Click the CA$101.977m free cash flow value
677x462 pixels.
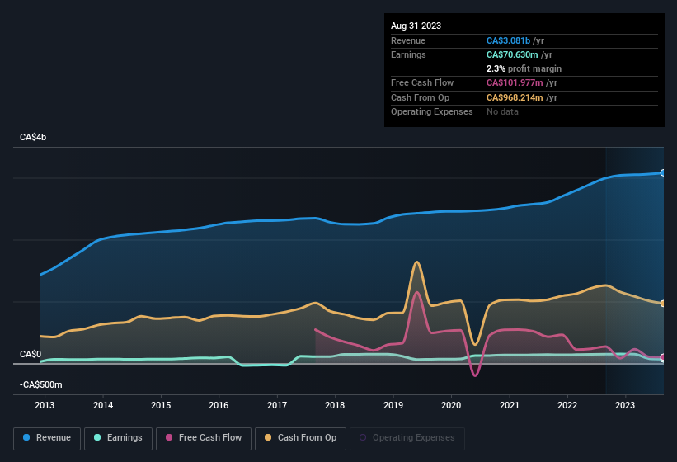[515, 82]
